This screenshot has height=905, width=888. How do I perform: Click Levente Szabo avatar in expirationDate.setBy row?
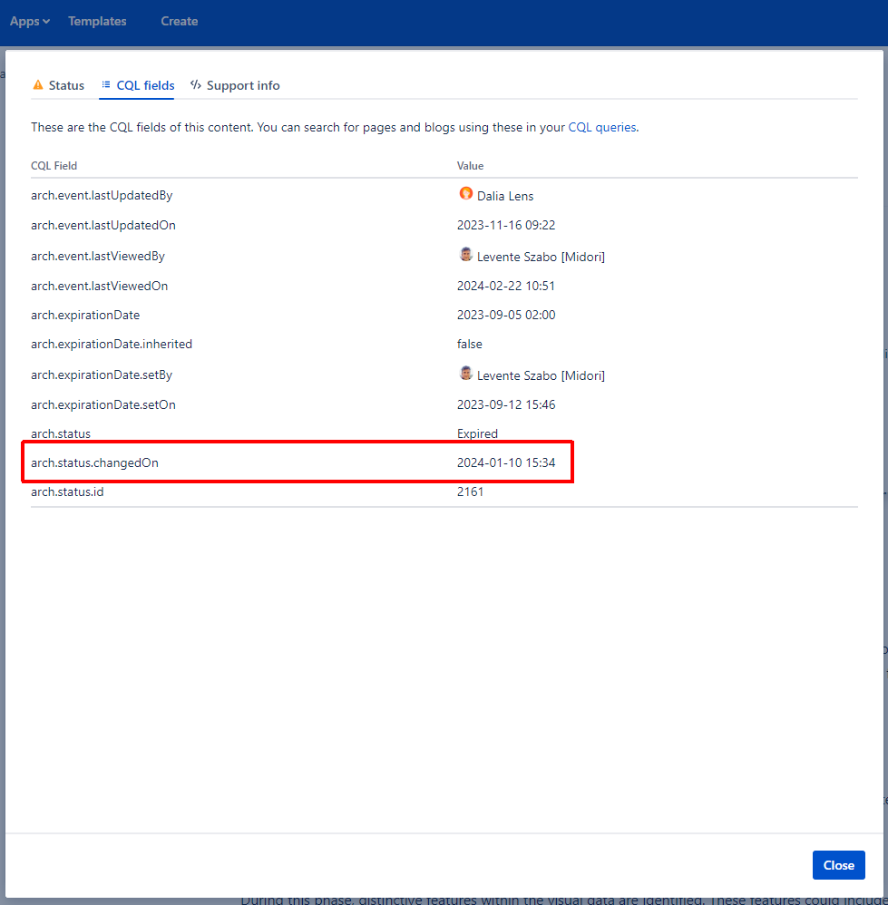coord(465,373)
